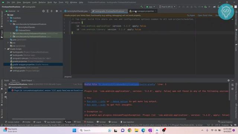This screenshot has width=238, height=134.
Task: Open Logcat tool window
Action: [x=37, y=122]
